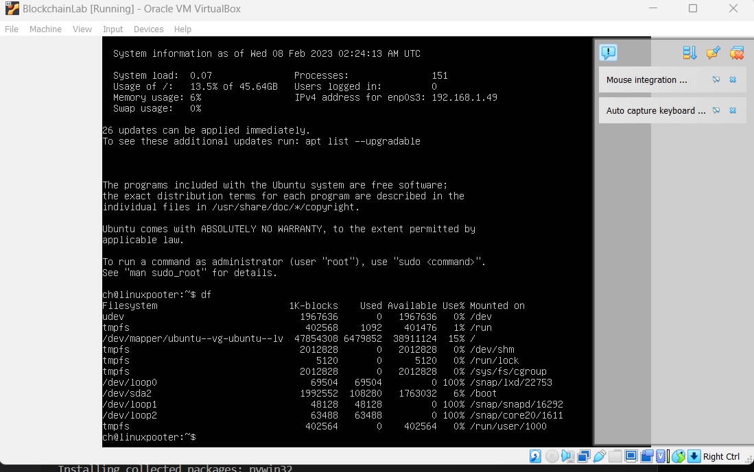Click the Right Ctrl host key label
Screen dimensions: 754x472
pos(721,457)
